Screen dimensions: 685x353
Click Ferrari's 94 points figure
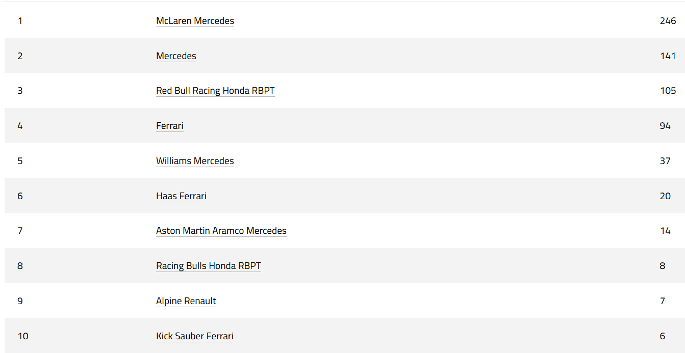pos(665,126)
